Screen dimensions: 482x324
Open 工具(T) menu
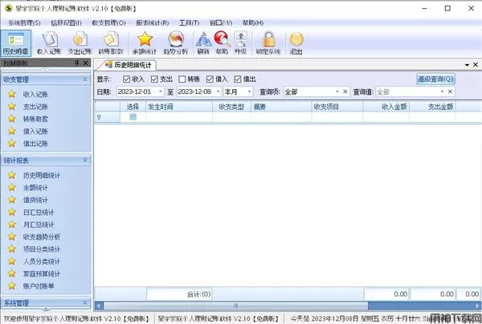click(189, 22)
